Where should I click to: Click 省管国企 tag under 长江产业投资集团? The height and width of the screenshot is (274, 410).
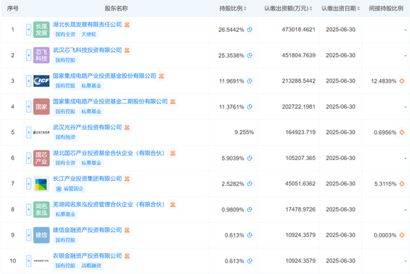pos(70,188)
